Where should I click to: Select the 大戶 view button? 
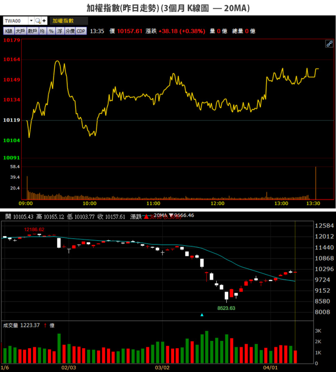tap(20, 31)
